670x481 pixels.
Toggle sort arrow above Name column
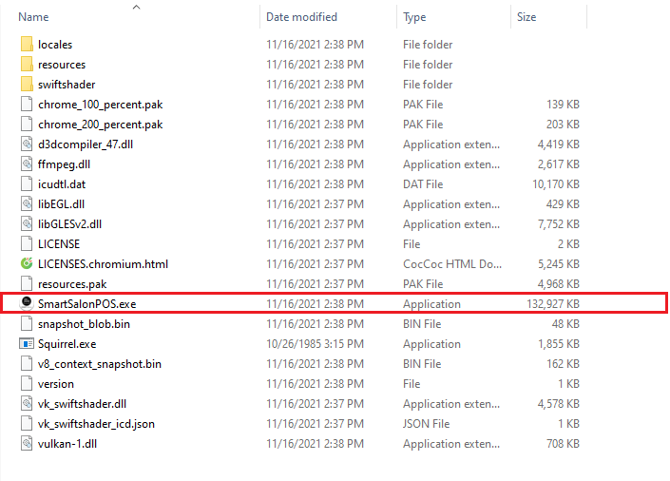136,7
